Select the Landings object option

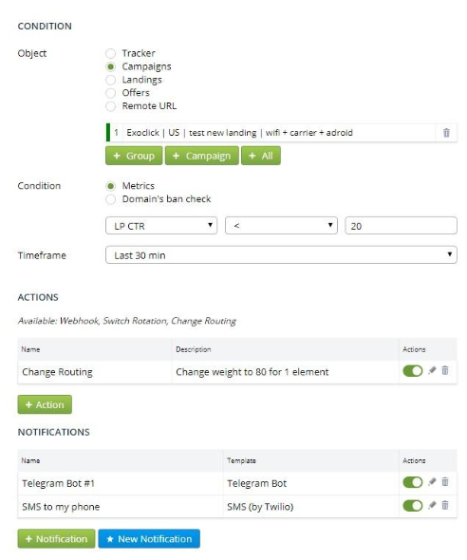pyautogui.click(x=111, y=80)
